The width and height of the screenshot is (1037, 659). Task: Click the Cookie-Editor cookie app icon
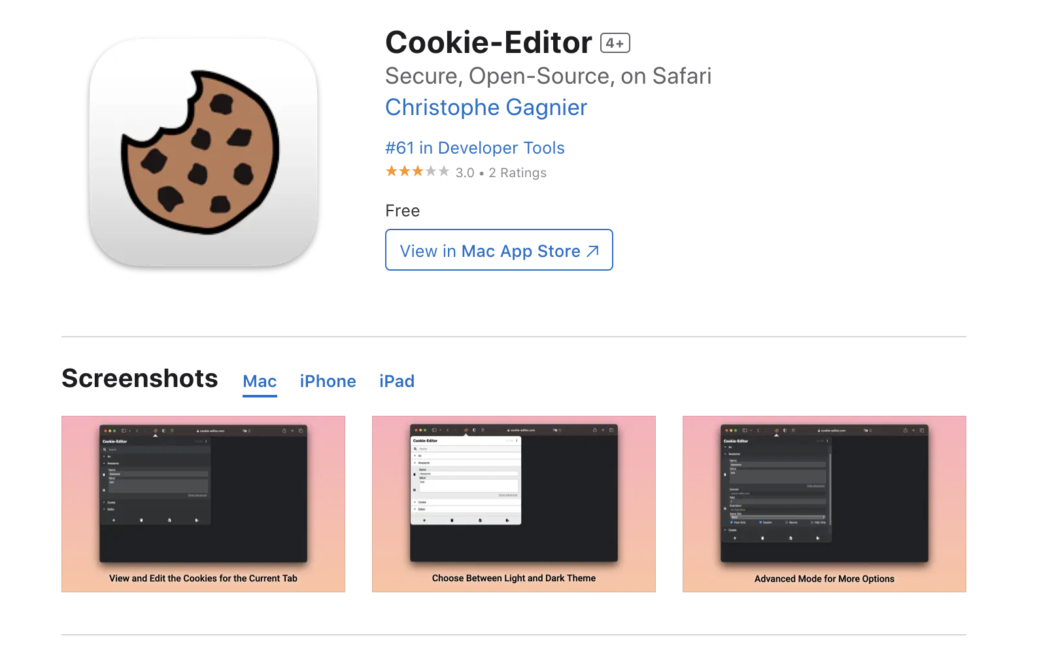[x=203, y=152]
